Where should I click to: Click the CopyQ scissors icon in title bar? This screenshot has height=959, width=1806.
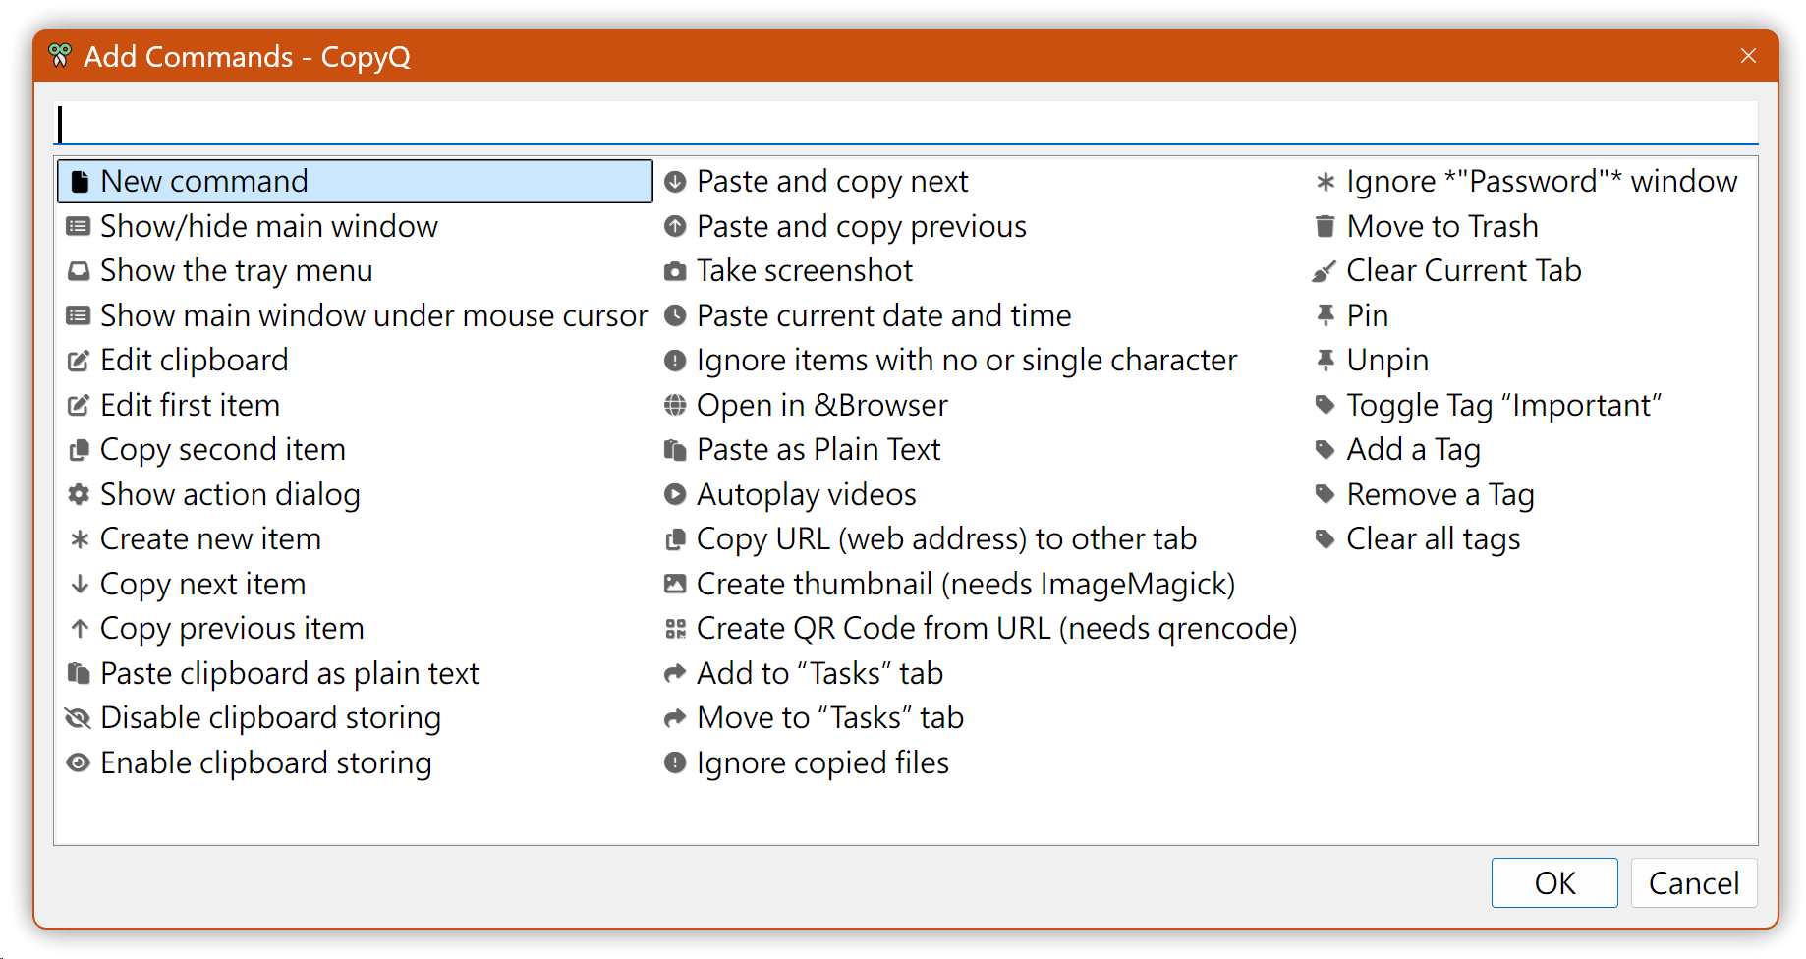[x=60, y=56]
